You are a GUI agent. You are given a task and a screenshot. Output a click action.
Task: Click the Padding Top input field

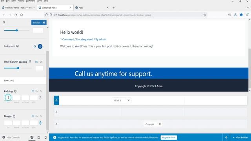point(8,98)
